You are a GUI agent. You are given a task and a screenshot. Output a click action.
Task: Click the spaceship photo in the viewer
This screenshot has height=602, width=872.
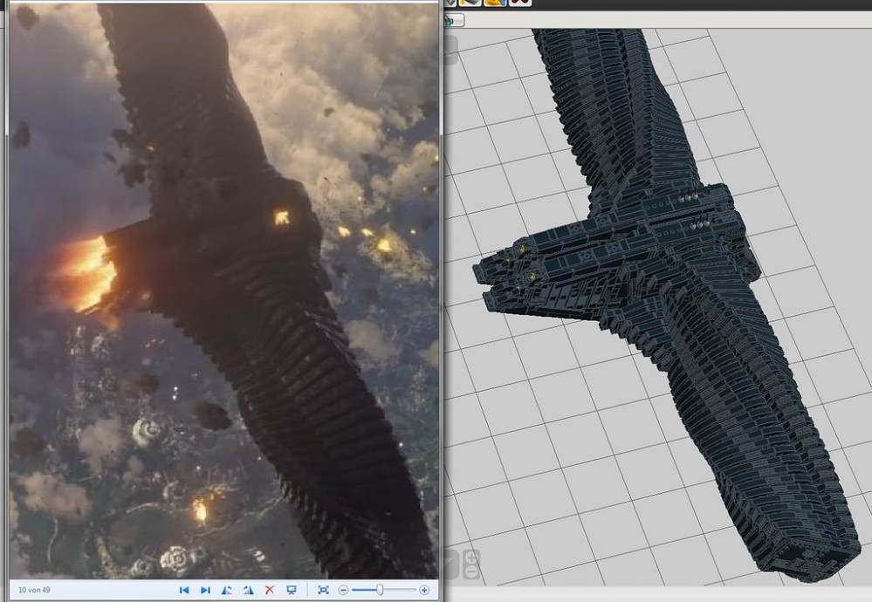(223, 291)
